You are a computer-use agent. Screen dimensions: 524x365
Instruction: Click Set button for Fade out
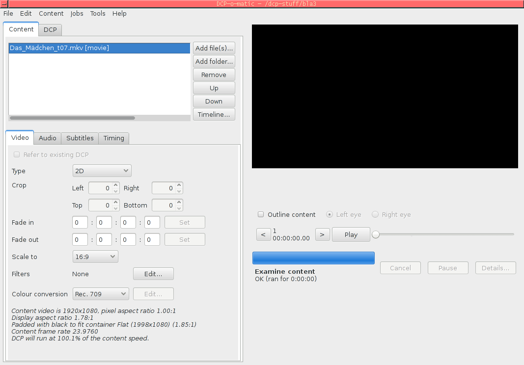pyautogui.click(x=185, y=239)
